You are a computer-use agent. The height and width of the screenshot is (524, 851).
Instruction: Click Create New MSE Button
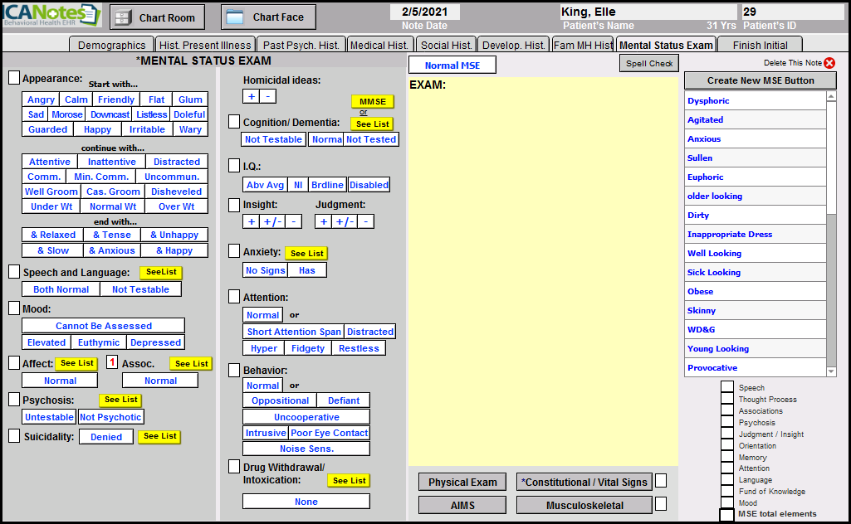pos(760,80)
